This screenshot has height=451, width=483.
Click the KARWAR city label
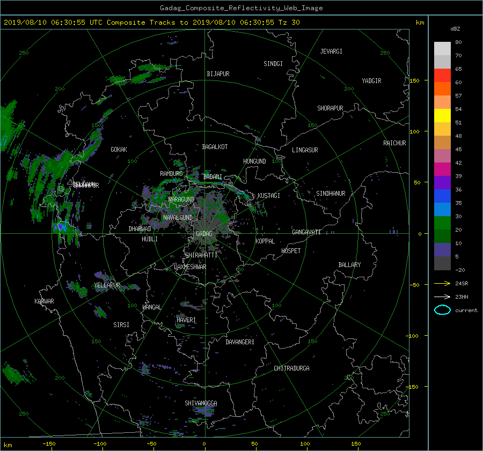click(x=44, y=301)
